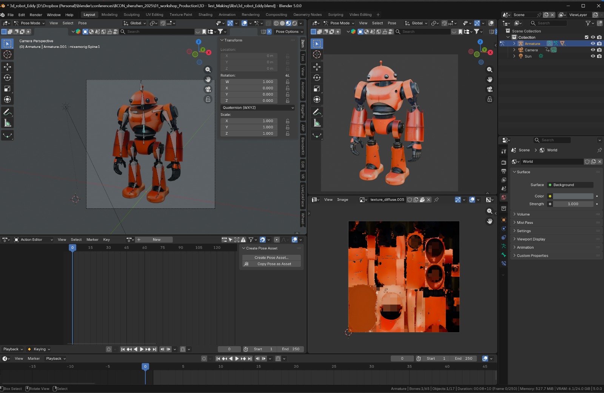Toggle lock on Rotation W value
The width and height of the screenshot is (604, 393).
288,82
